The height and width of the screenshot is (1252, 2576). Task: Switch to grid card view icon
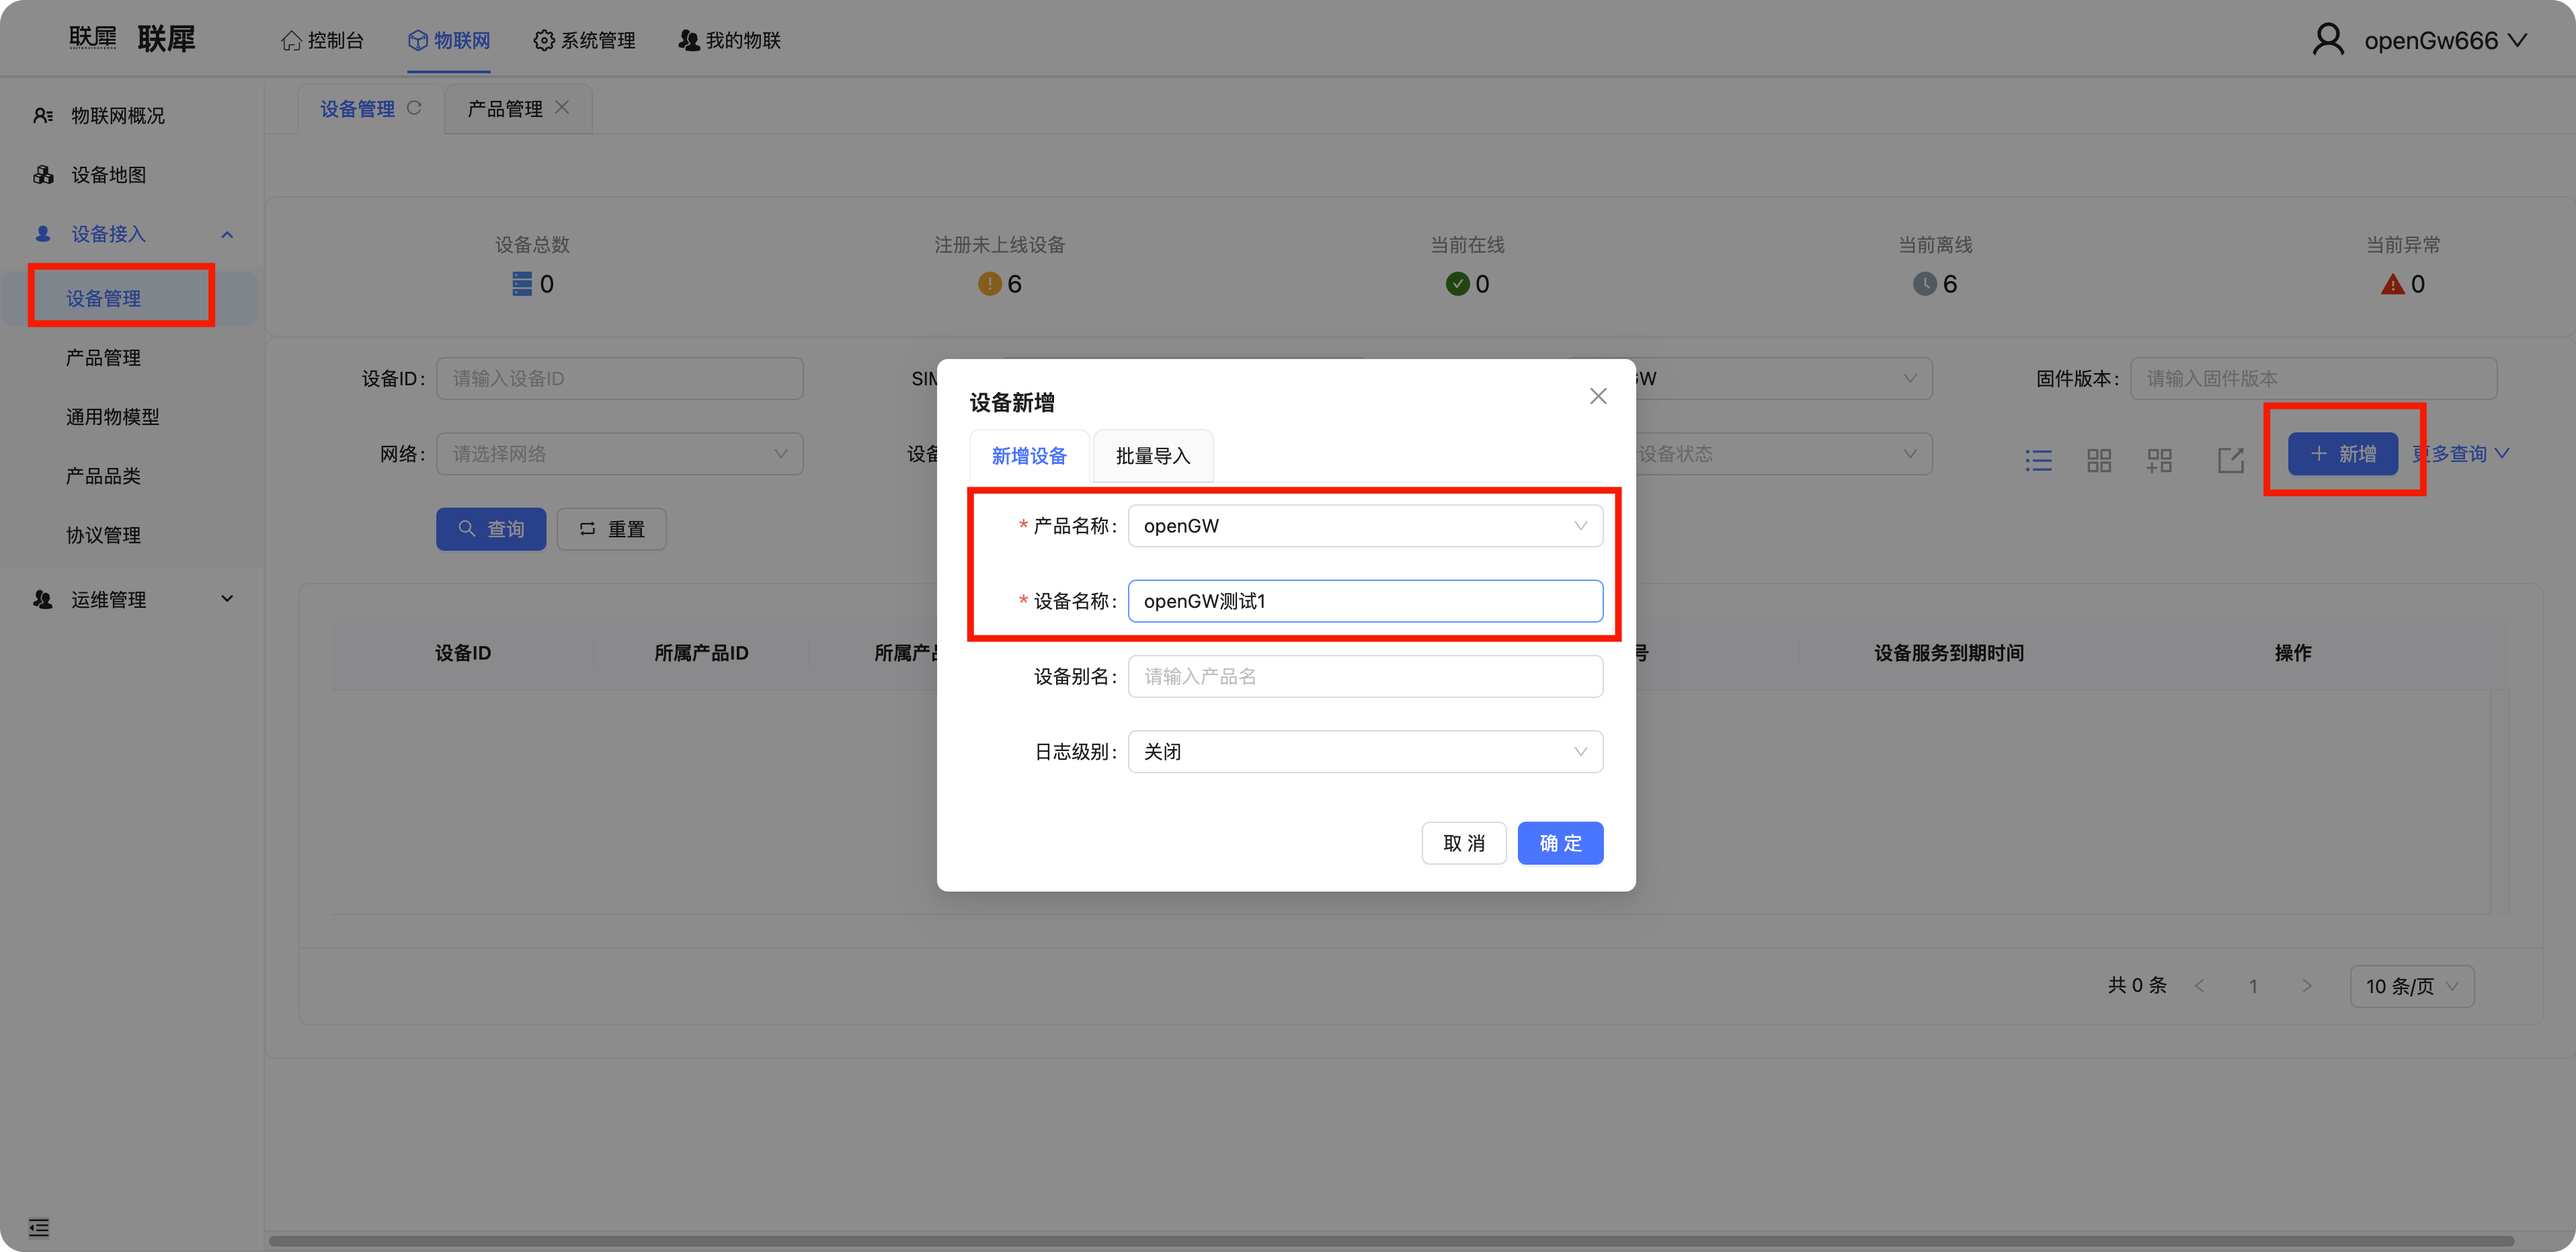[2098, 460]
